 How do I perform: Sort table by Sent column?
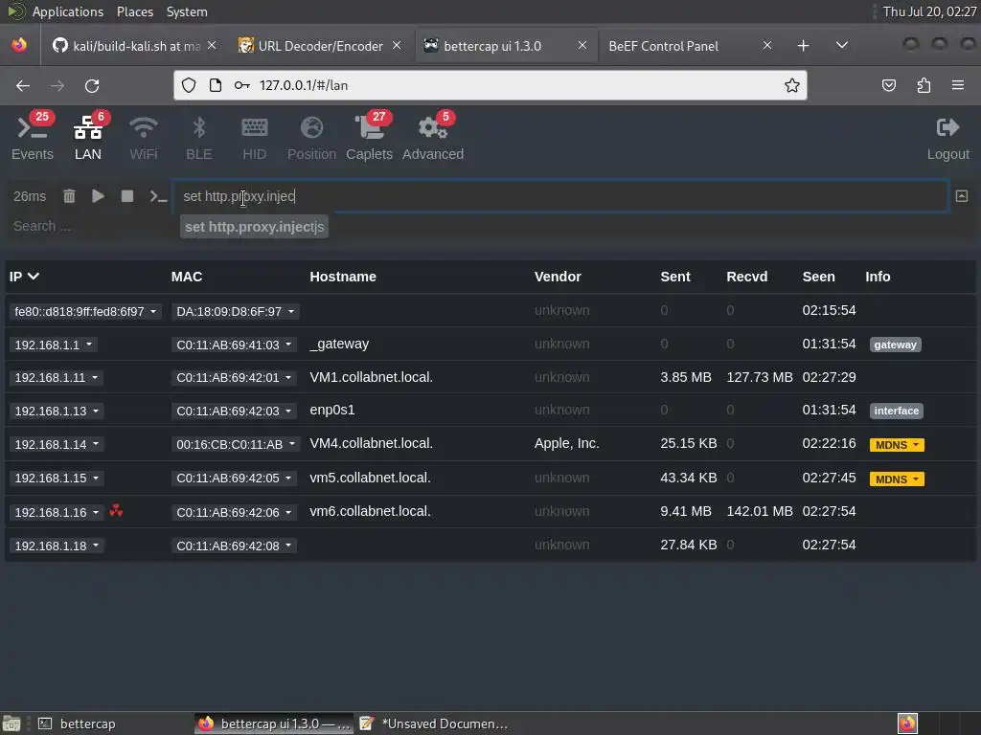[x=675, y=277]
